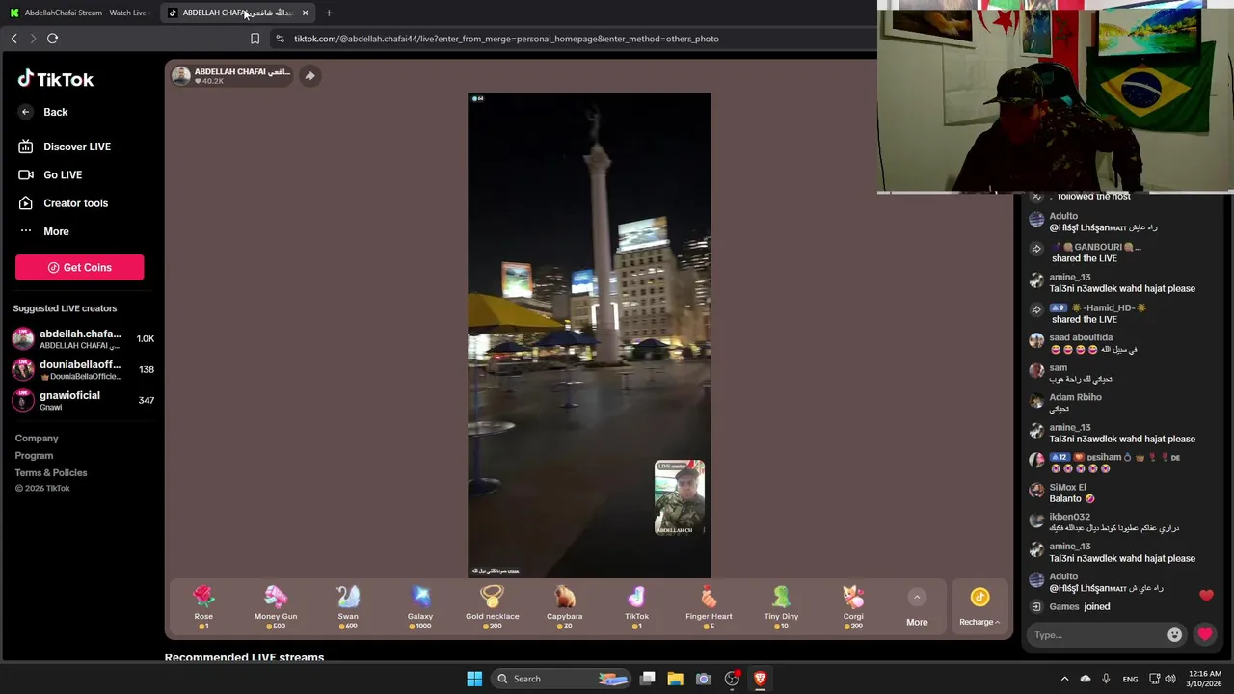Expand the Program footer section

coord(34,456)
